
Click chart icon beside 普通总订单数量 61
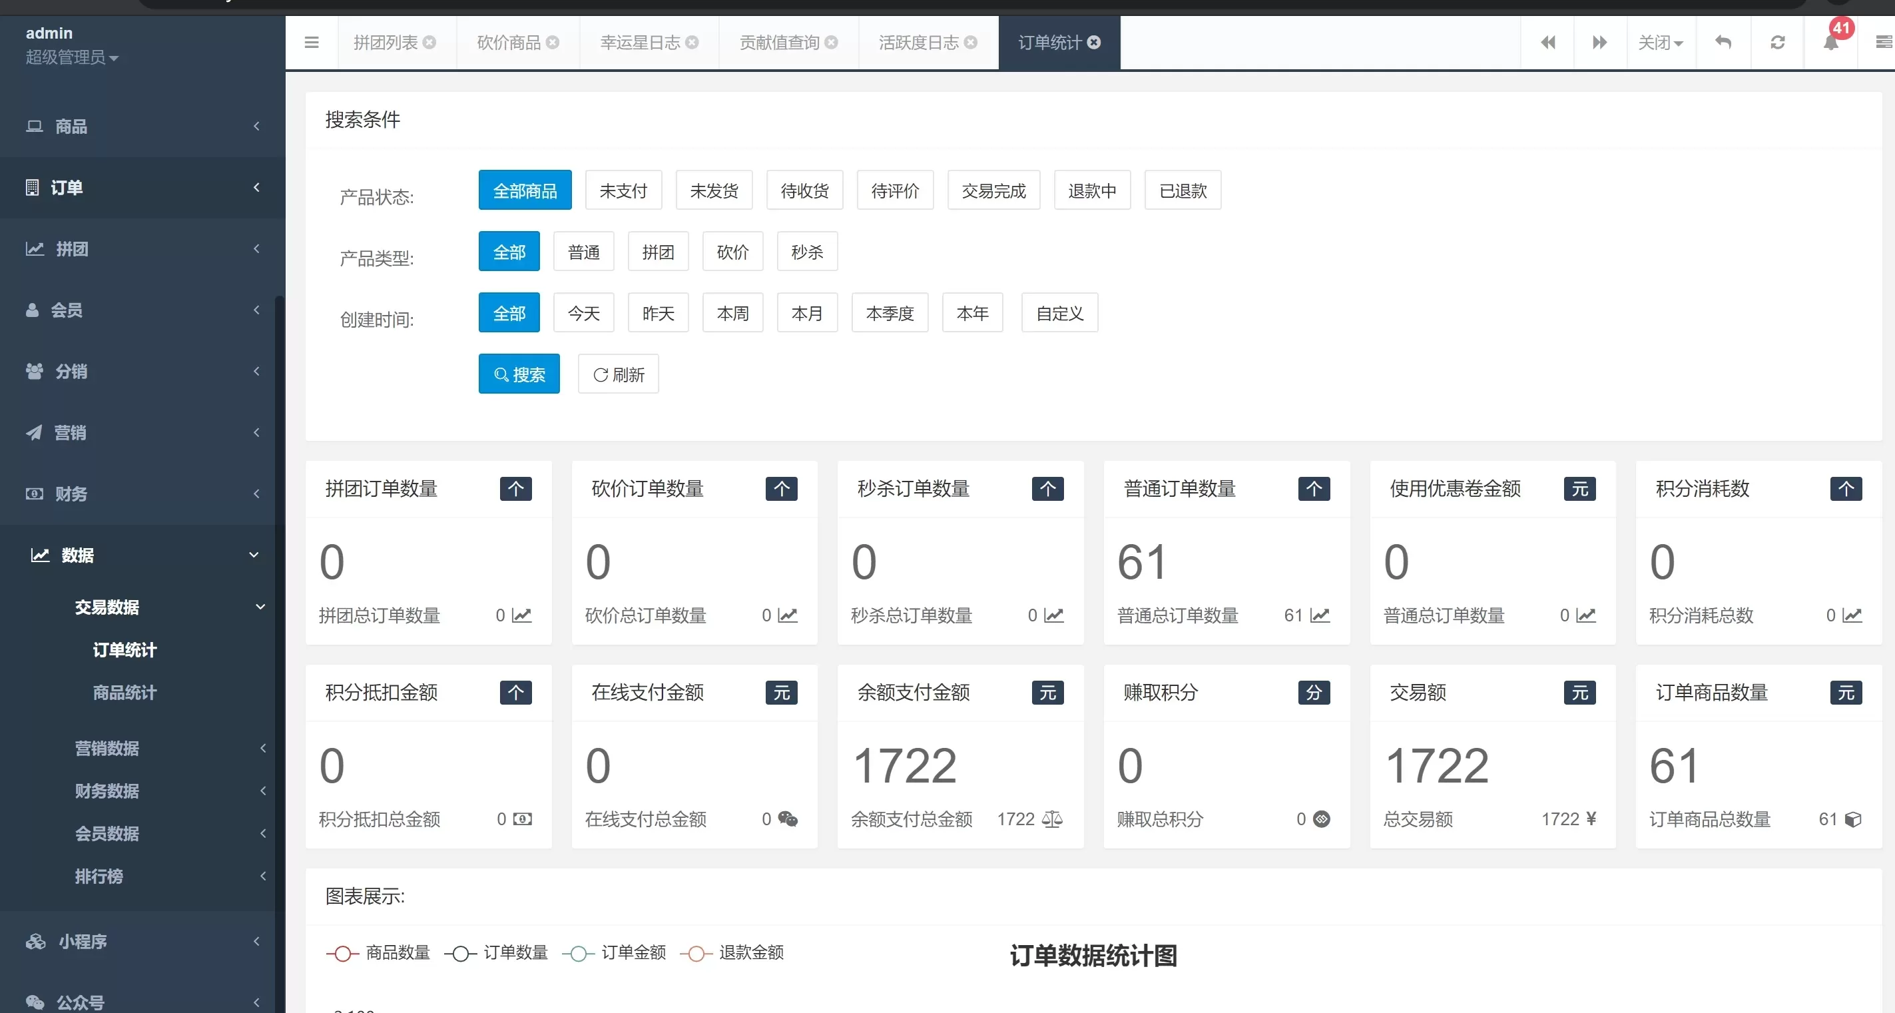click(1320, 615)
